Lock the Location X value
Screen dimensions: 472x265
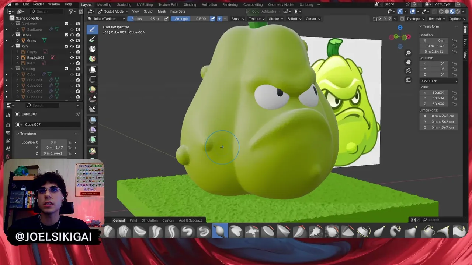point(454,40)
